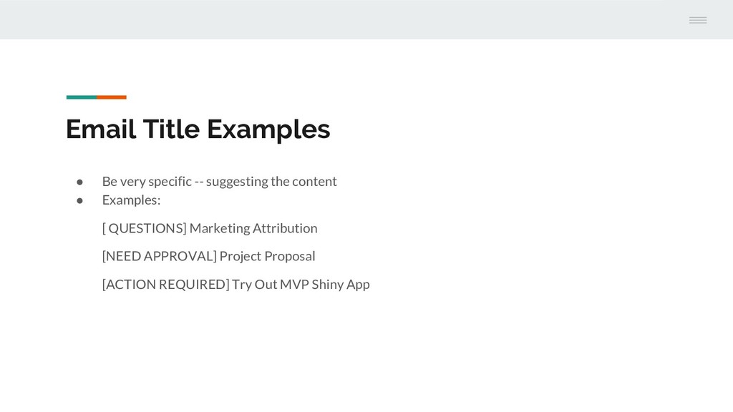This screenshot has width=733, height=412.
Task: Click the bullet dot before 'Be very specific'
Action: (x=80, y=182)
